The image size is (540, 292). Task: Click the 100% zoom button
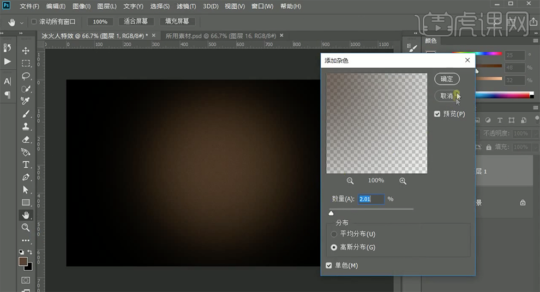(100, 22)
